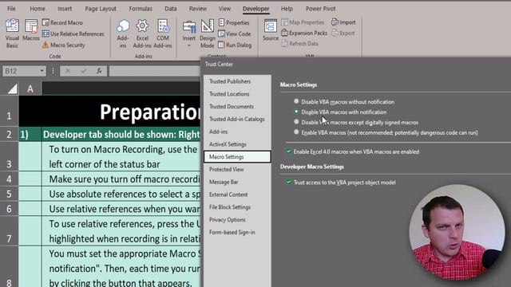
Task: Select Trusted Add-in Catalogs category
Action: click(237, 119)
